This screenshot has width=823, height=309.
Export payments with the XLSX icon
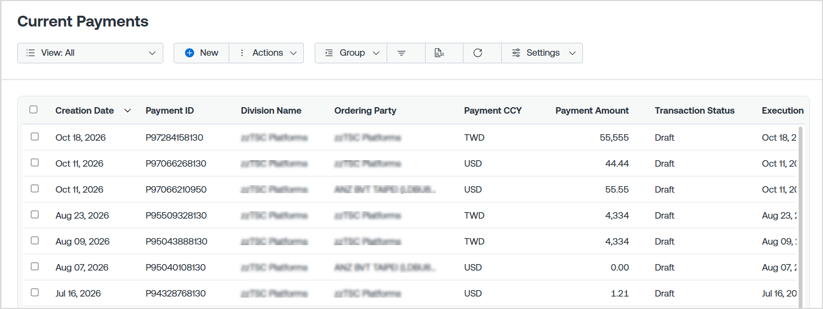[x=439, y=53]
